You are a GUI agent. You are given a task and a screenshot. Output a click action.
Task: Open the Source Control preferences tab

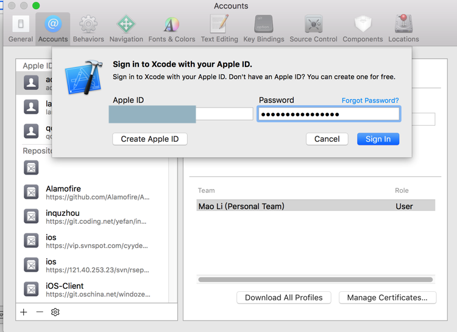pyautogui.click(x=313, y=29)
